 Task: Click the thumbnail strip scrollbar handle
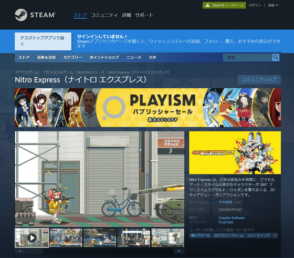click(x=34, y=251)
